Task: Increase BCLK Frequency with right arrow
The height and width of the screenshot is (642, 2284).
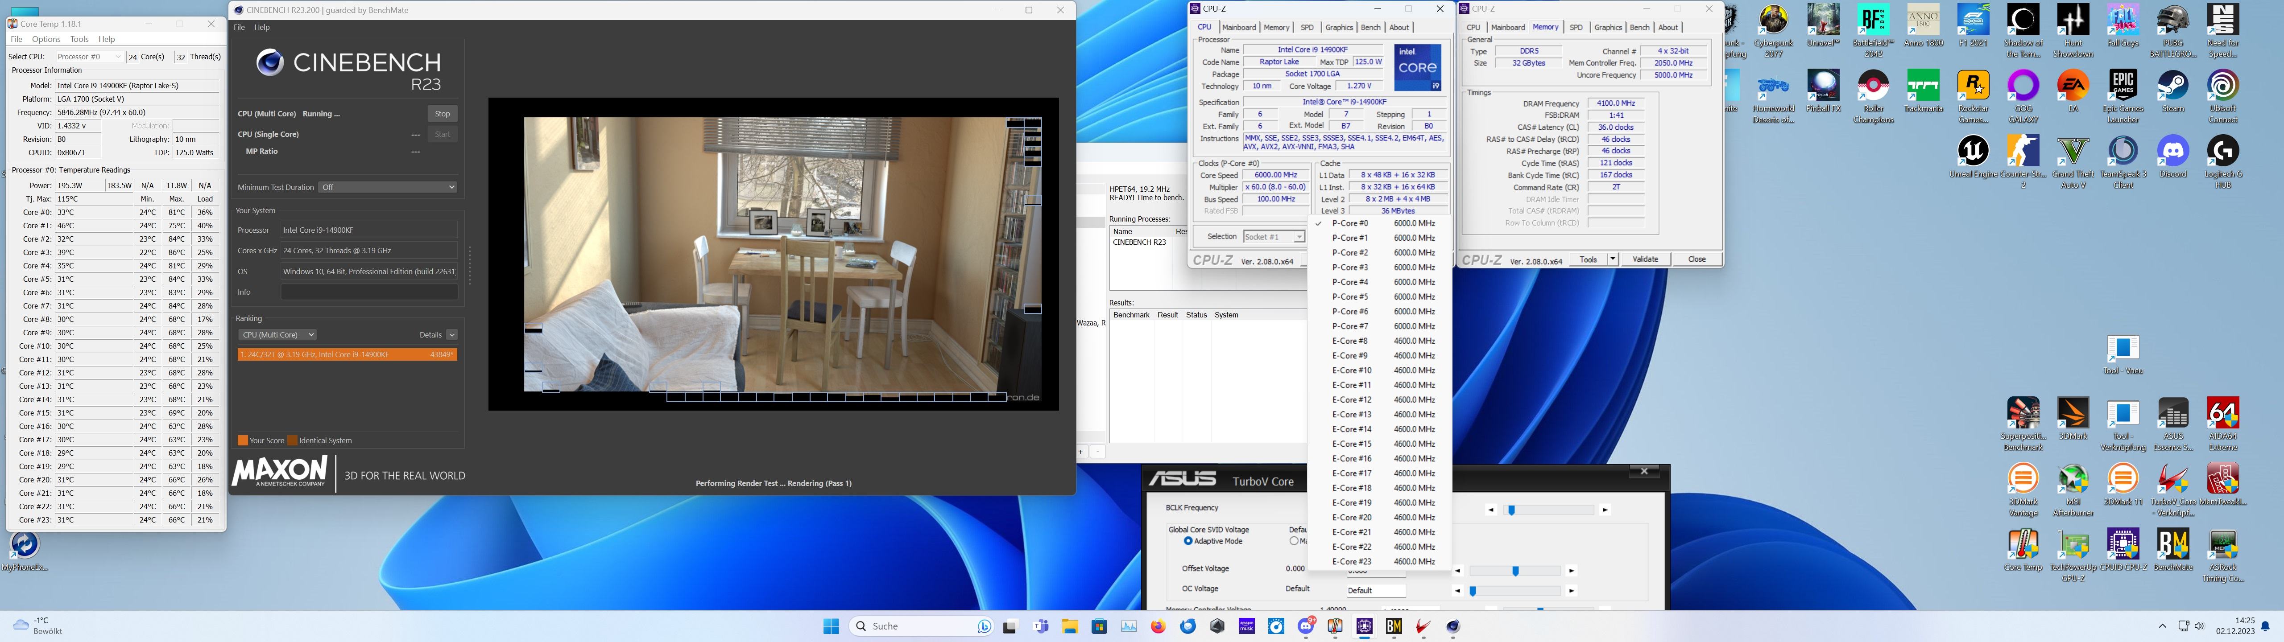Action: (1604, 510)
